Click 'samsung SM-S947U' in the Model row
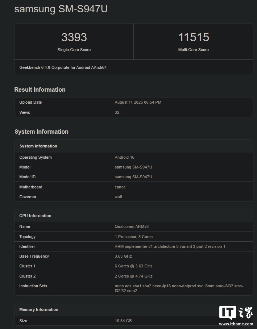 (133, 167)
